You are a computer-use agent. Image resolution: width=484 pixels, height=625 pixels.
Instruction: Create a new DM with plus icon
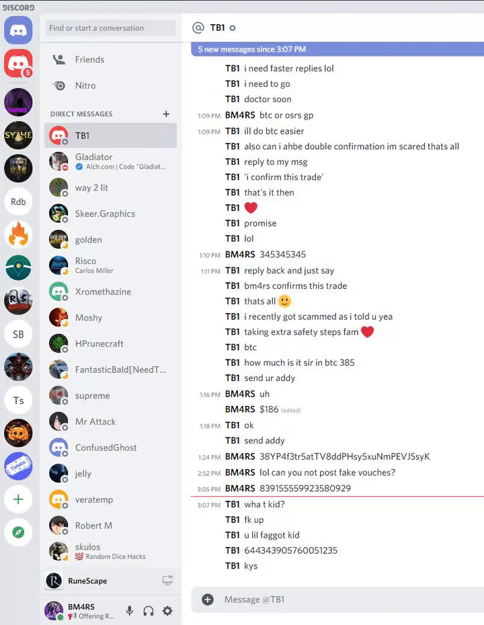[166, 114]
